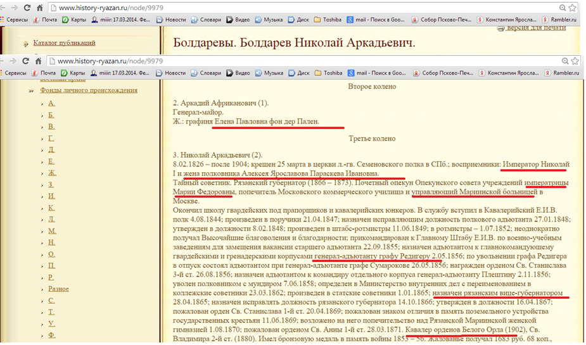The image size is (586, 345).
Task: Open the 'miiir: 17.03.2014' bookmark in the lower bar
Action: pos(120,73)
